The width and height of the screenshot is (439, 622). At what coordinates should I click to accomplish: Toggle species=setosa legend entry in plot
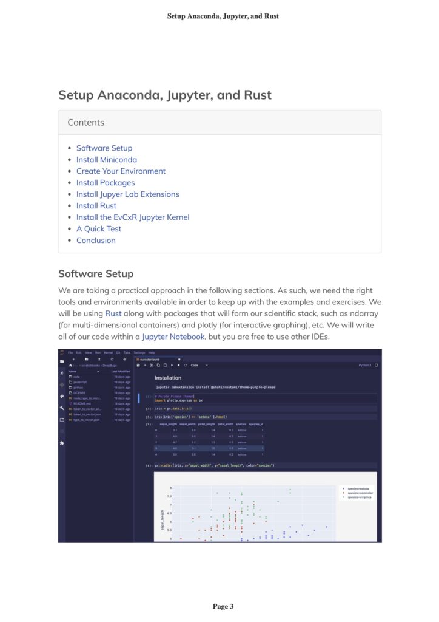(x=358, y=488)
